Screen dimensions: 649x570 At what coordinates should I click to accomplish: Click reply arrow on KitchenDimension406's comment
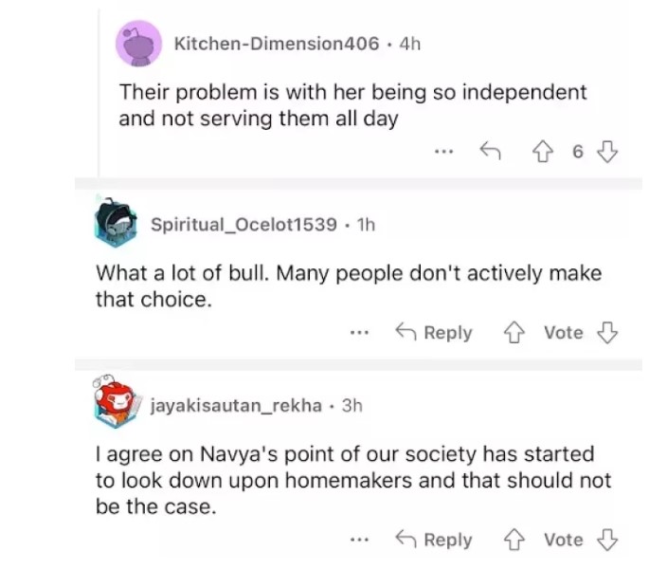tap(489, 151)
